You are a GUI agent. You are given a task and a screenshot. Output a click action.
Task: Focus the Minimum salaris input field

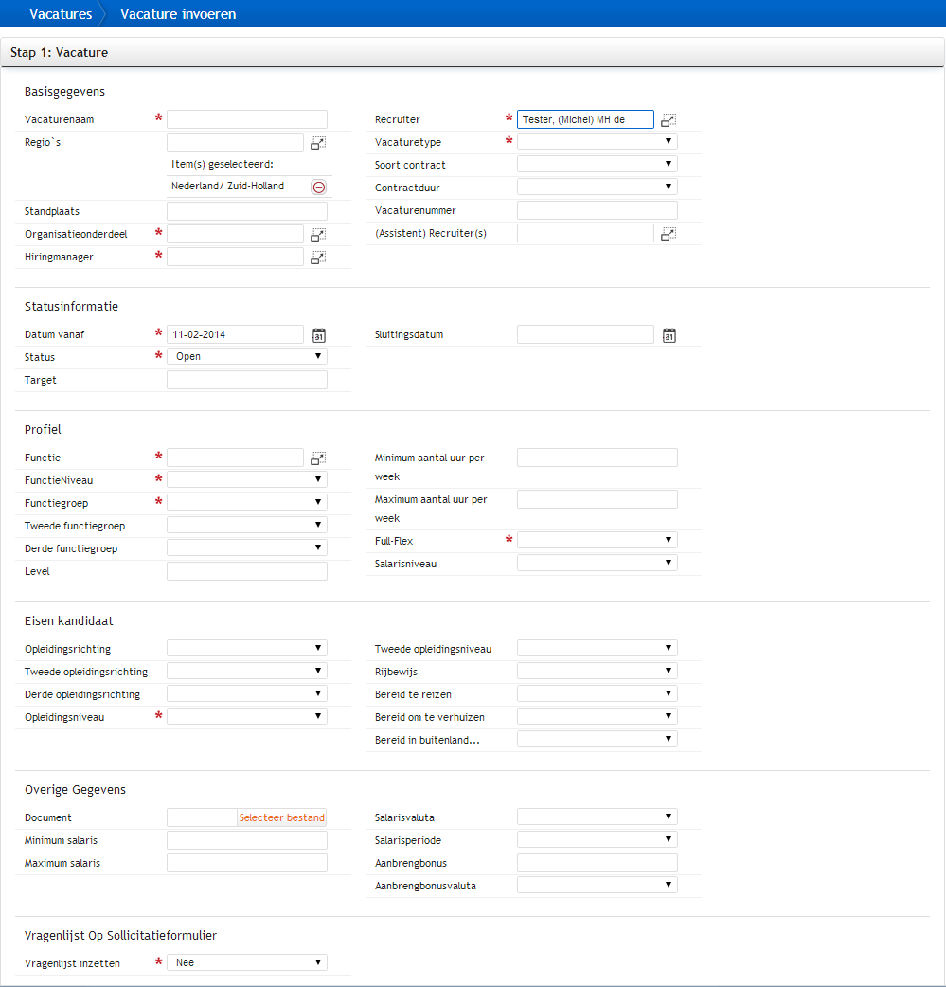[x=247, y=840]
